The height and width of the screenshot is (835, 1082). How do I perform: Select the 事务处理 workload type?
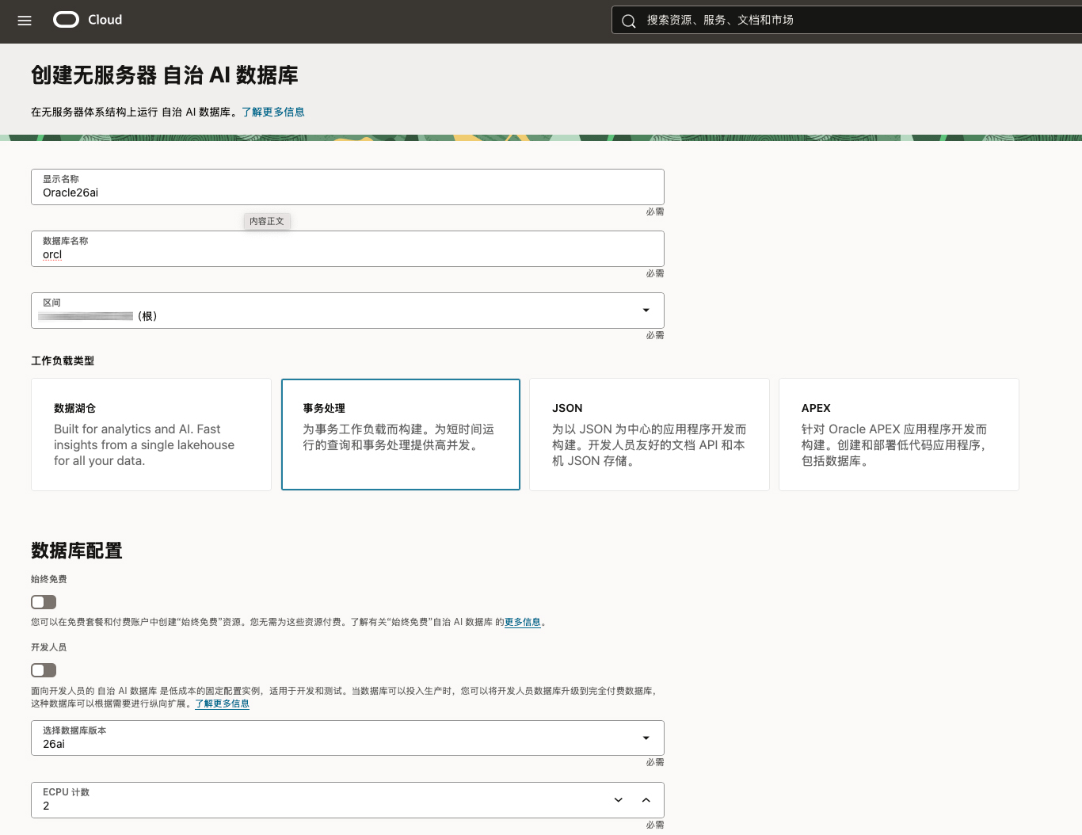click(x=400, y=434)
